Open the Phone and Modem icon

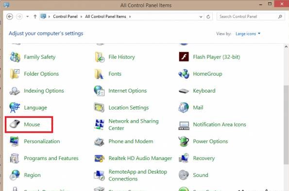click(100, 142)
